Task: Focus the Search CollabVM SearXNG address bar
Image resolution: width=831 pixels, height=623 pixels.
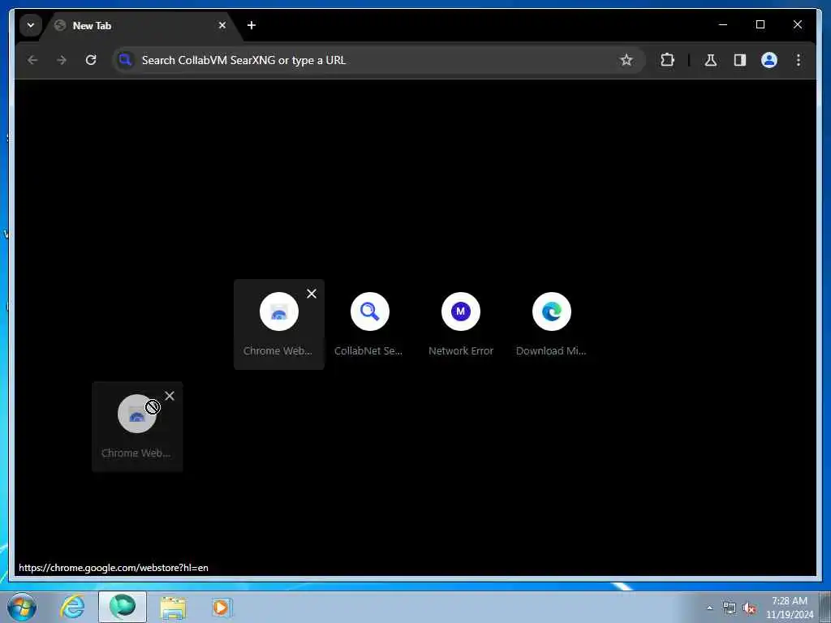Action: pos(378,60)
